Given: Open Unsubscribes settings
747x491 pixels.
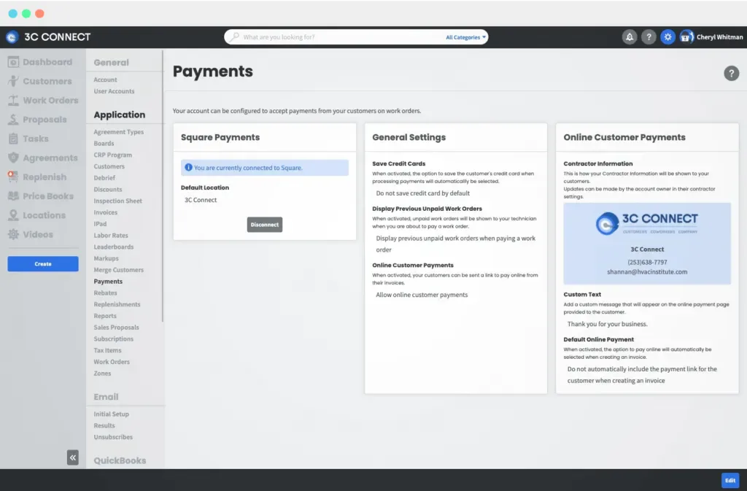Looking at the screenshot, I should (x=113, y=437).
